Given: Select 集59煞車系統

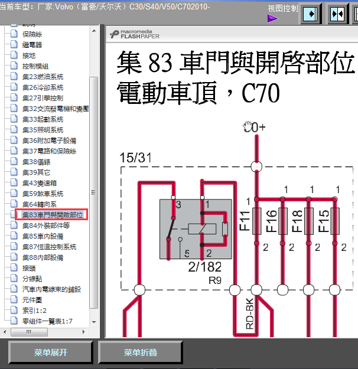Looking at the screenshot, I should [43, 194].
